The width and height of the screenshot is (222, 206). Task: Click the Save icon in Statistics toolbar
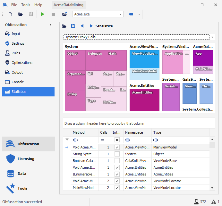point(73,26)
